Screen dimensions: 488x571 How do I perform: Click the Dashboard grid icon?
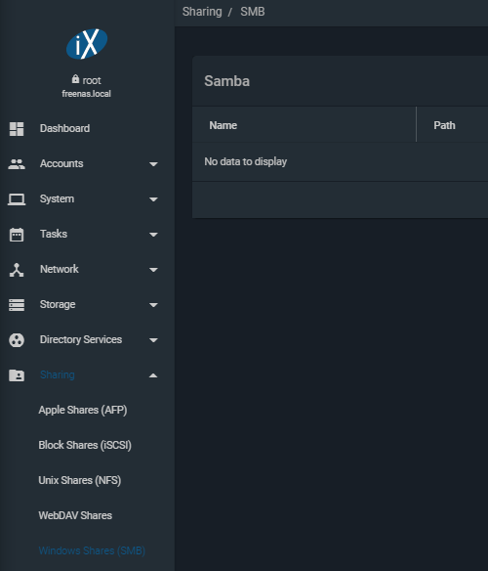pos(17,129)
